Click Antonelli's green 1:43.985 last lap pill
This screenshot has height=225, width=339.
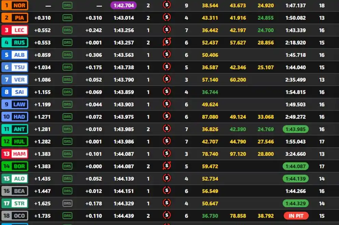pos(296,129)
